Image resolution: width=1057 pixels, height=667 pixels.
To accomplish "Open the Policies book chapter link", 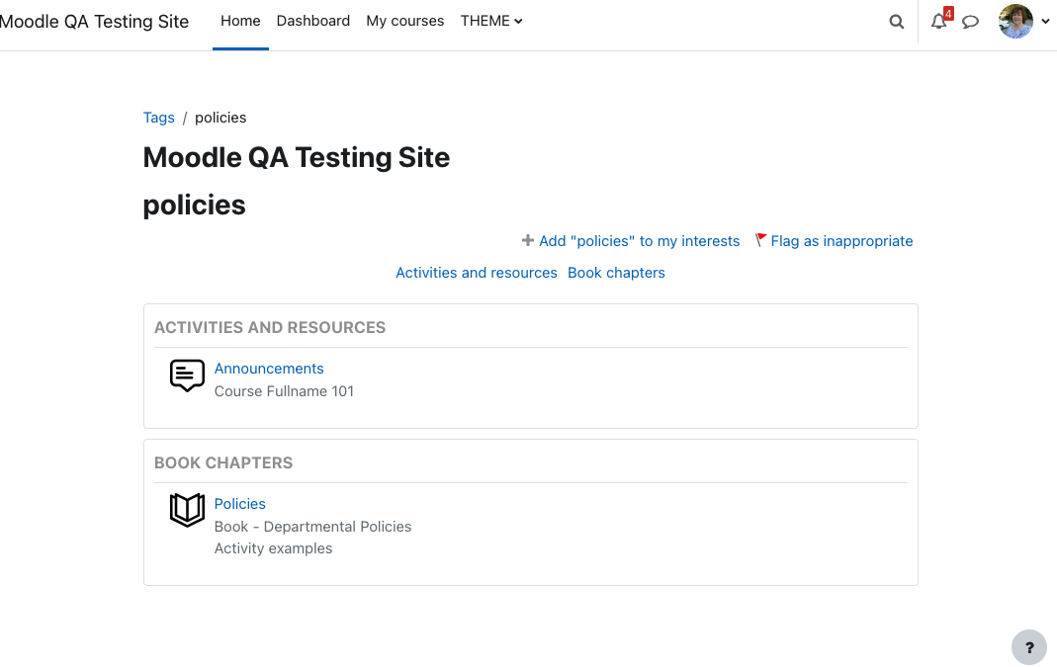I will point(240,504).
